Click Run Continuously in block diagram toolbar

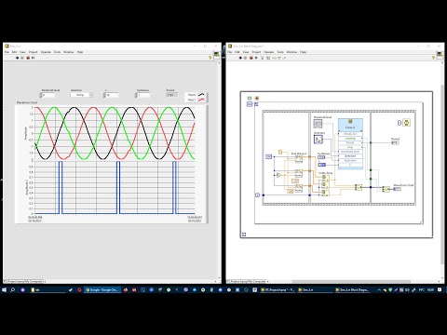245,58
